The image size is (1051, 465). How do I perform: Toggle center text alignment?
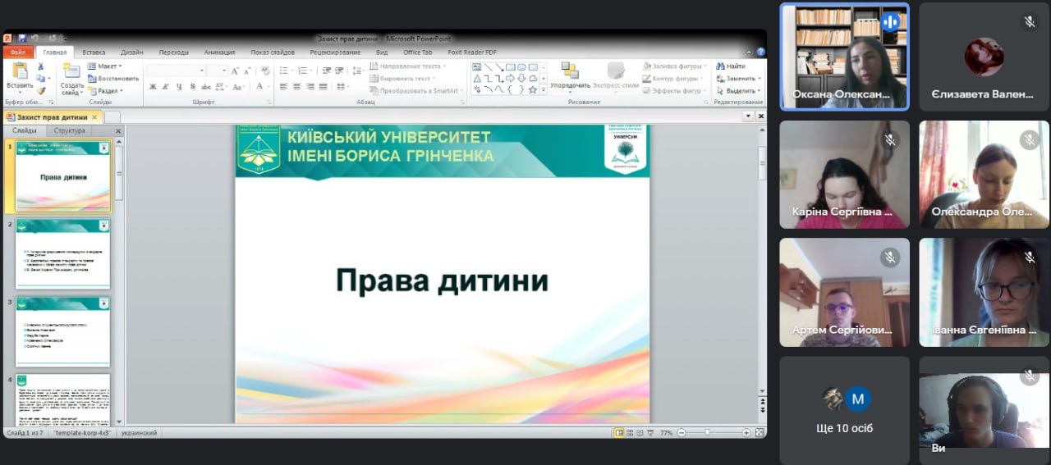[296, 87]
